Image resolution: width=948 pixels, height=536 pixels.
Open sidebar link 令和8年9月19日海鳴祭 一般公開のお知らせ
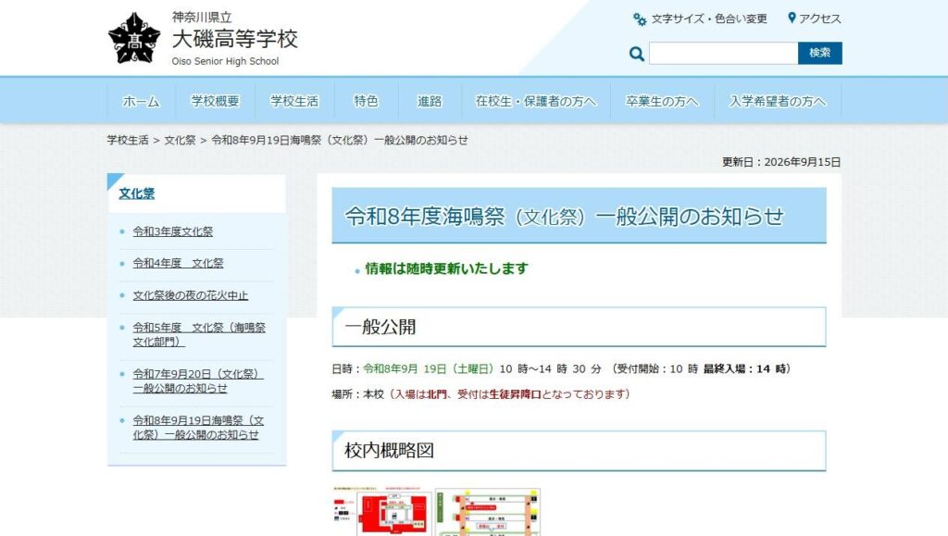(198, 428)
